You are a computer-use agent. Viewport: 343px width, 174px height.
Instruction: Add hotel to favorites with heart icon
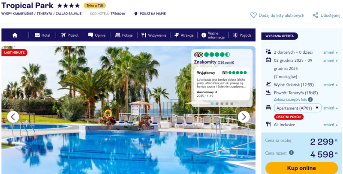pos(253,15)
